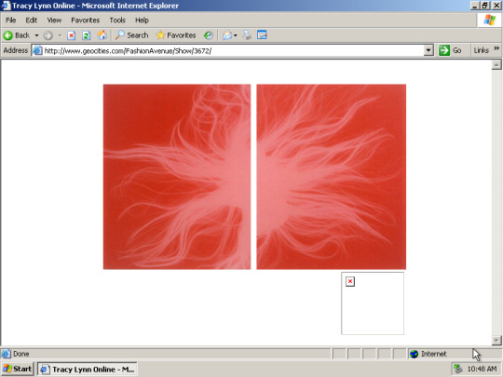Image resolution: width=503 pixels, height=377 pixels.
Task: Go to Home page icon
Action: (102, 35)
